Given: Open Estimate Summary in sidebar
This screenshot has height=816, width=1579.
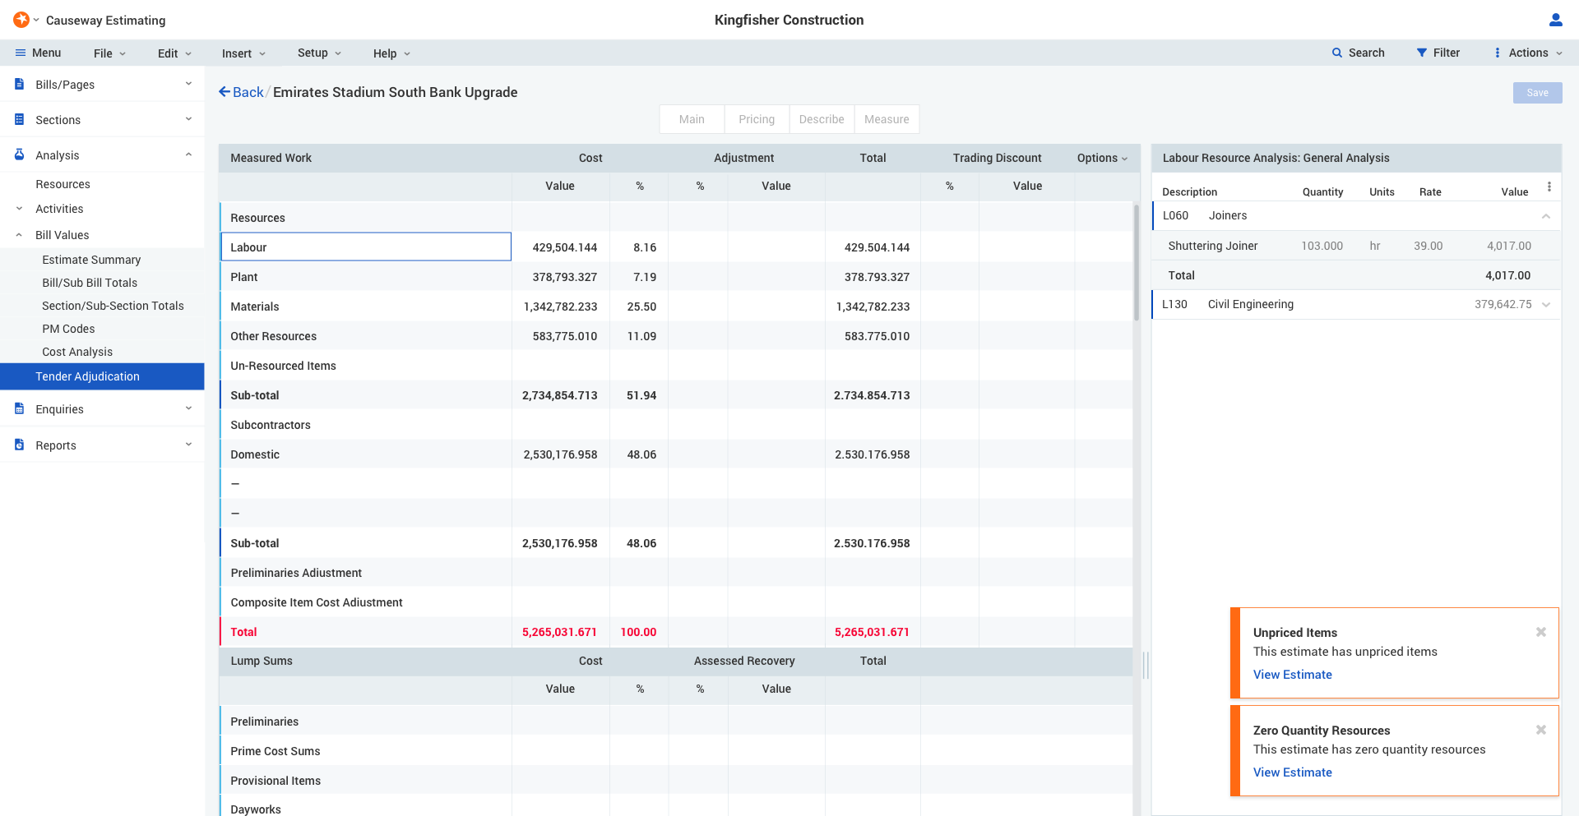Looking at the screenshot, I should [x=91, y=260].
